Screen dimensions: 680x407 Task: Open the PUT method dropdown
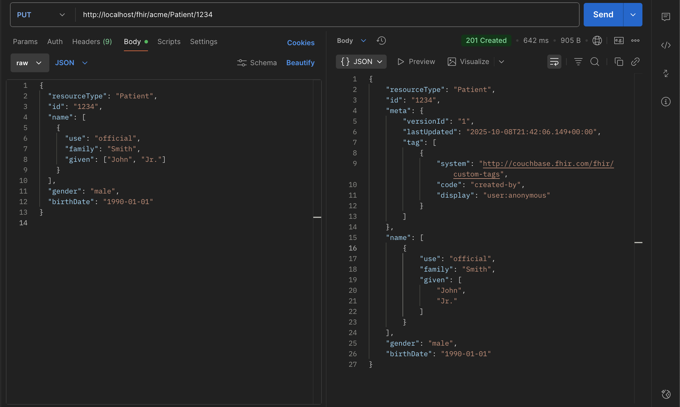pyautogui.click(x=41, y=15)
